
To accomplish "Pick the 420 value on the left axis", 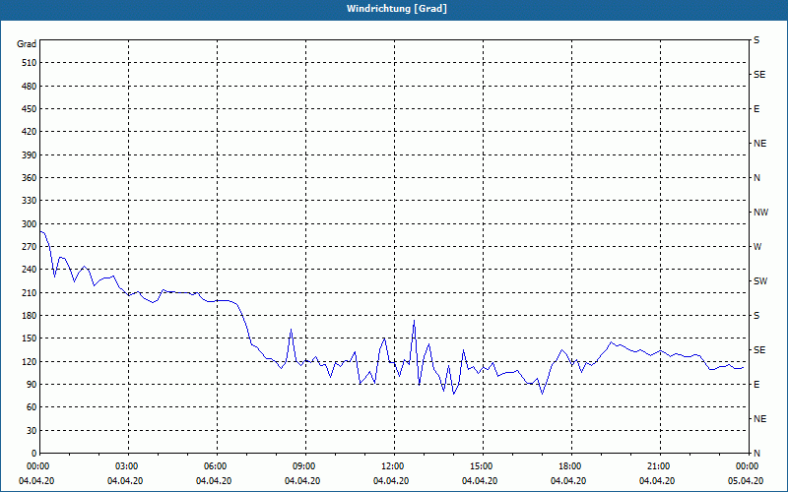I will (30, 132).
